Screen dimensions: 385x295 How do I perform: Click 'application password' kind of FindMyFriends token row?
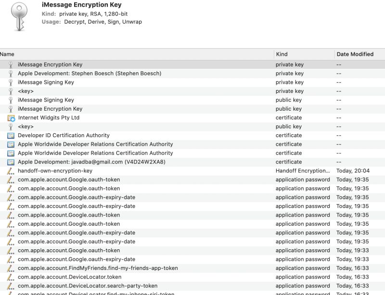pos(303,268)
